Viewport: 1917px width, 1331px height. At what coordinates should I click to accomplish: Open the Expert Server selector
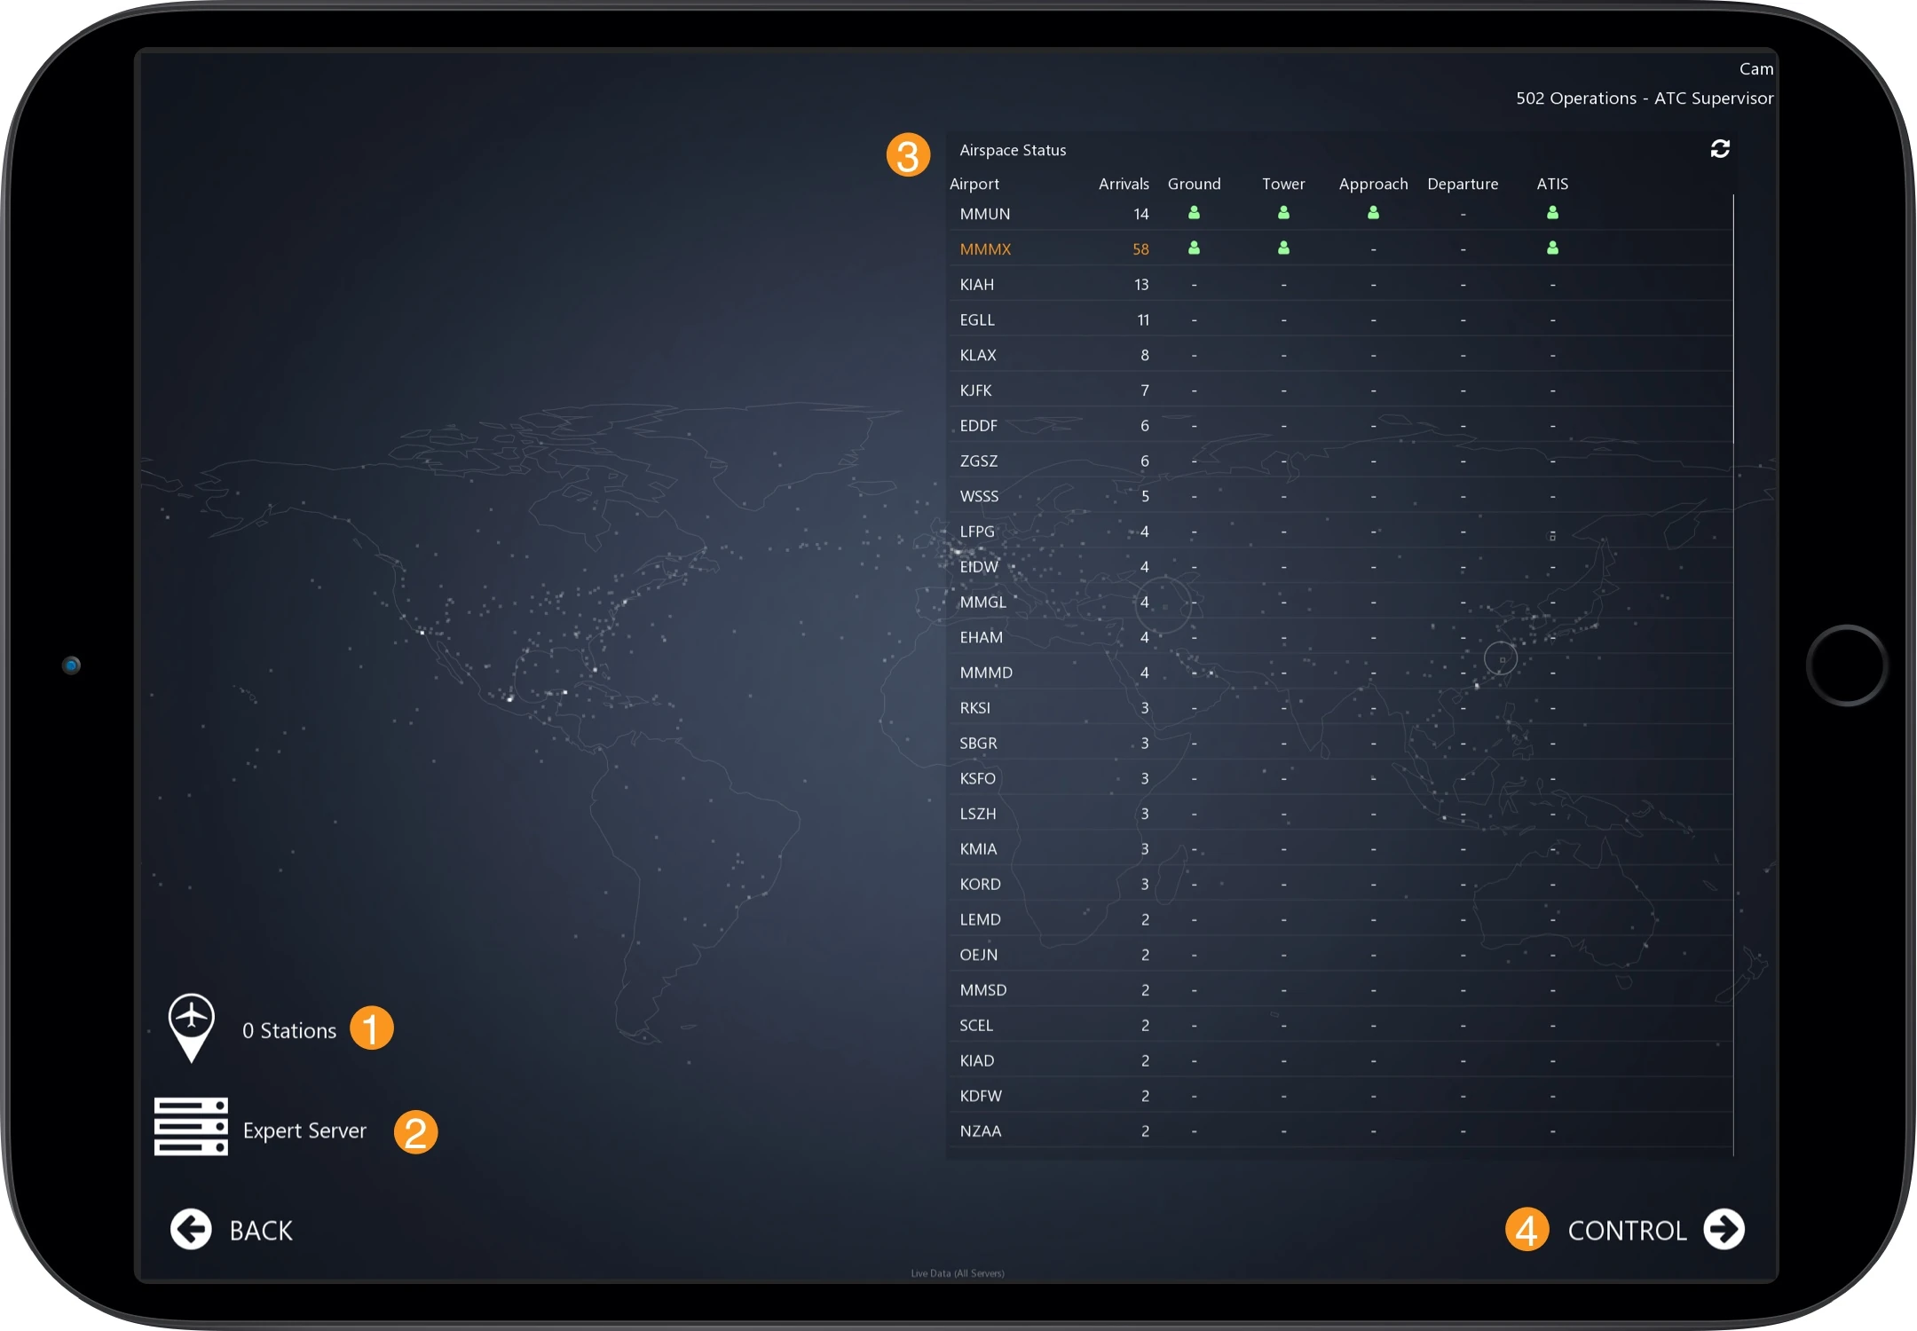pyautogui.click(x=304, y=1130)
